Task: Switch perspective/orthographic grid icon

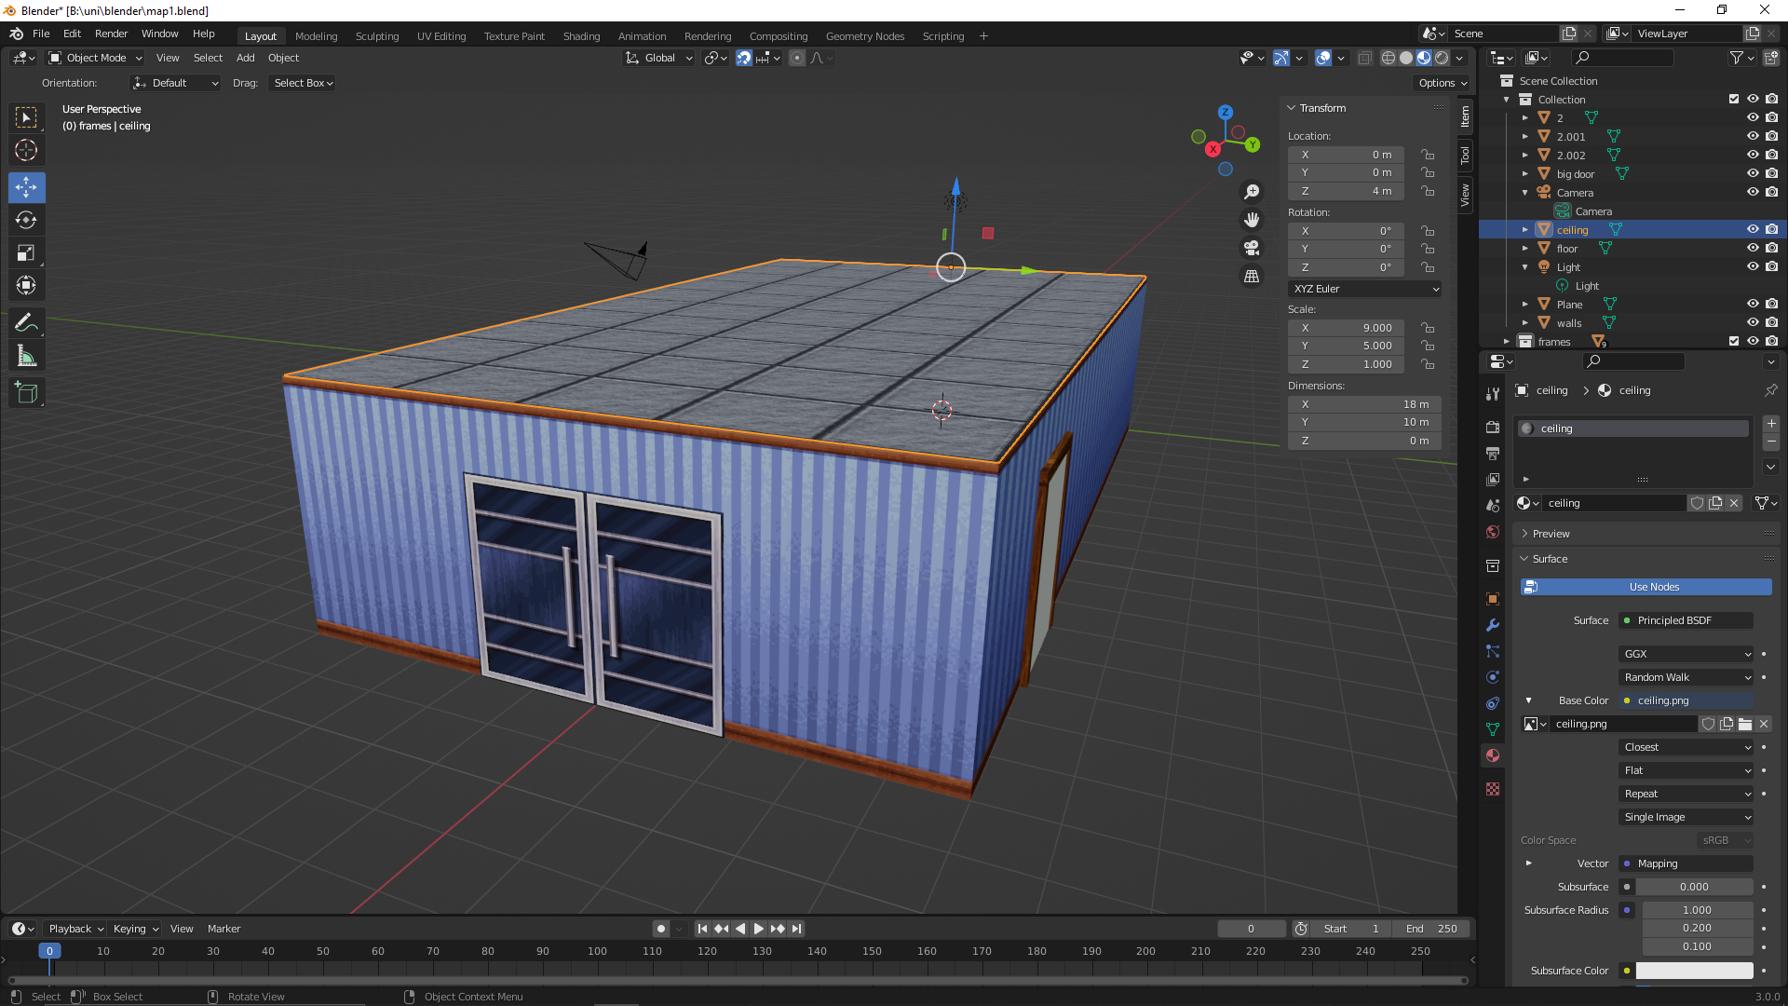Action: click(x=1252, y=277)
